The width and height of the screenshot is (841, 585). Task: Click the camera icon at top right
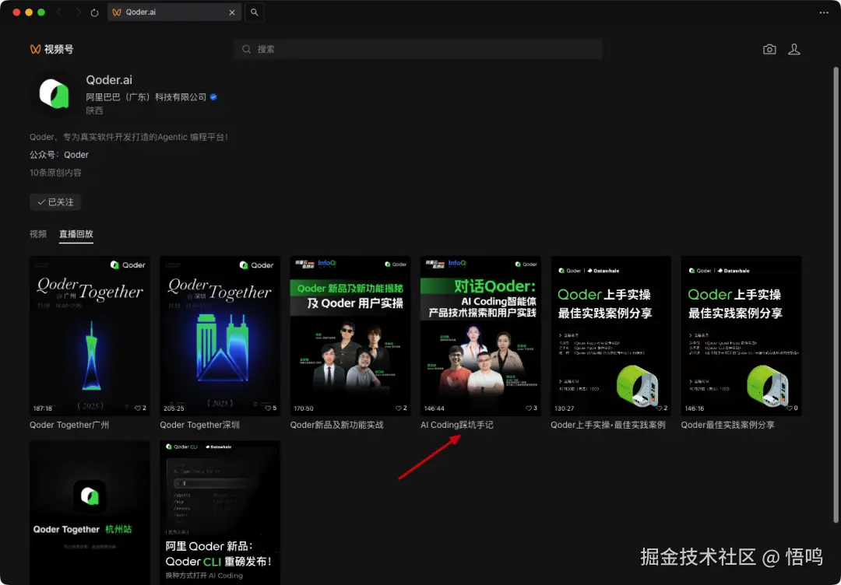[x=769, y=49]
